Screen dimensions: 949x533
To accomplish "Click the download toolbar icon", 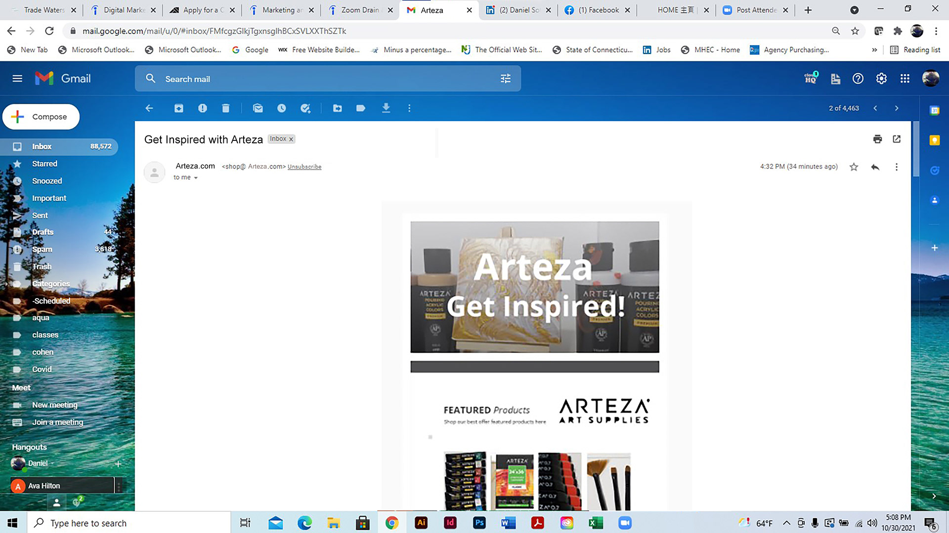I will [x=386, y=108].
